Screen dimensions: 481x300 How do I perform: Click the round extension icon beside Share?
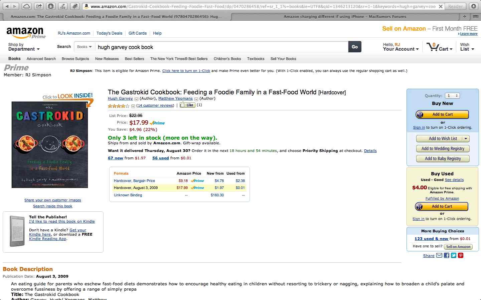point(51,6)
